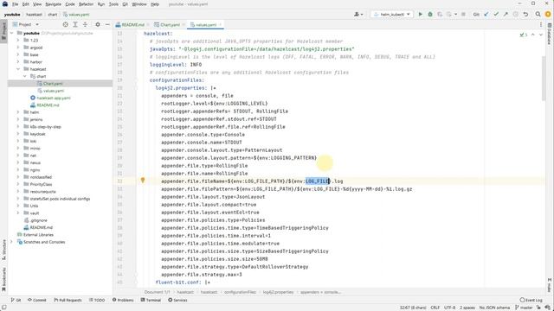This screenshot has height=311, width=554.
Task: Jump to next highlighted problem
Action: [540, 35]
